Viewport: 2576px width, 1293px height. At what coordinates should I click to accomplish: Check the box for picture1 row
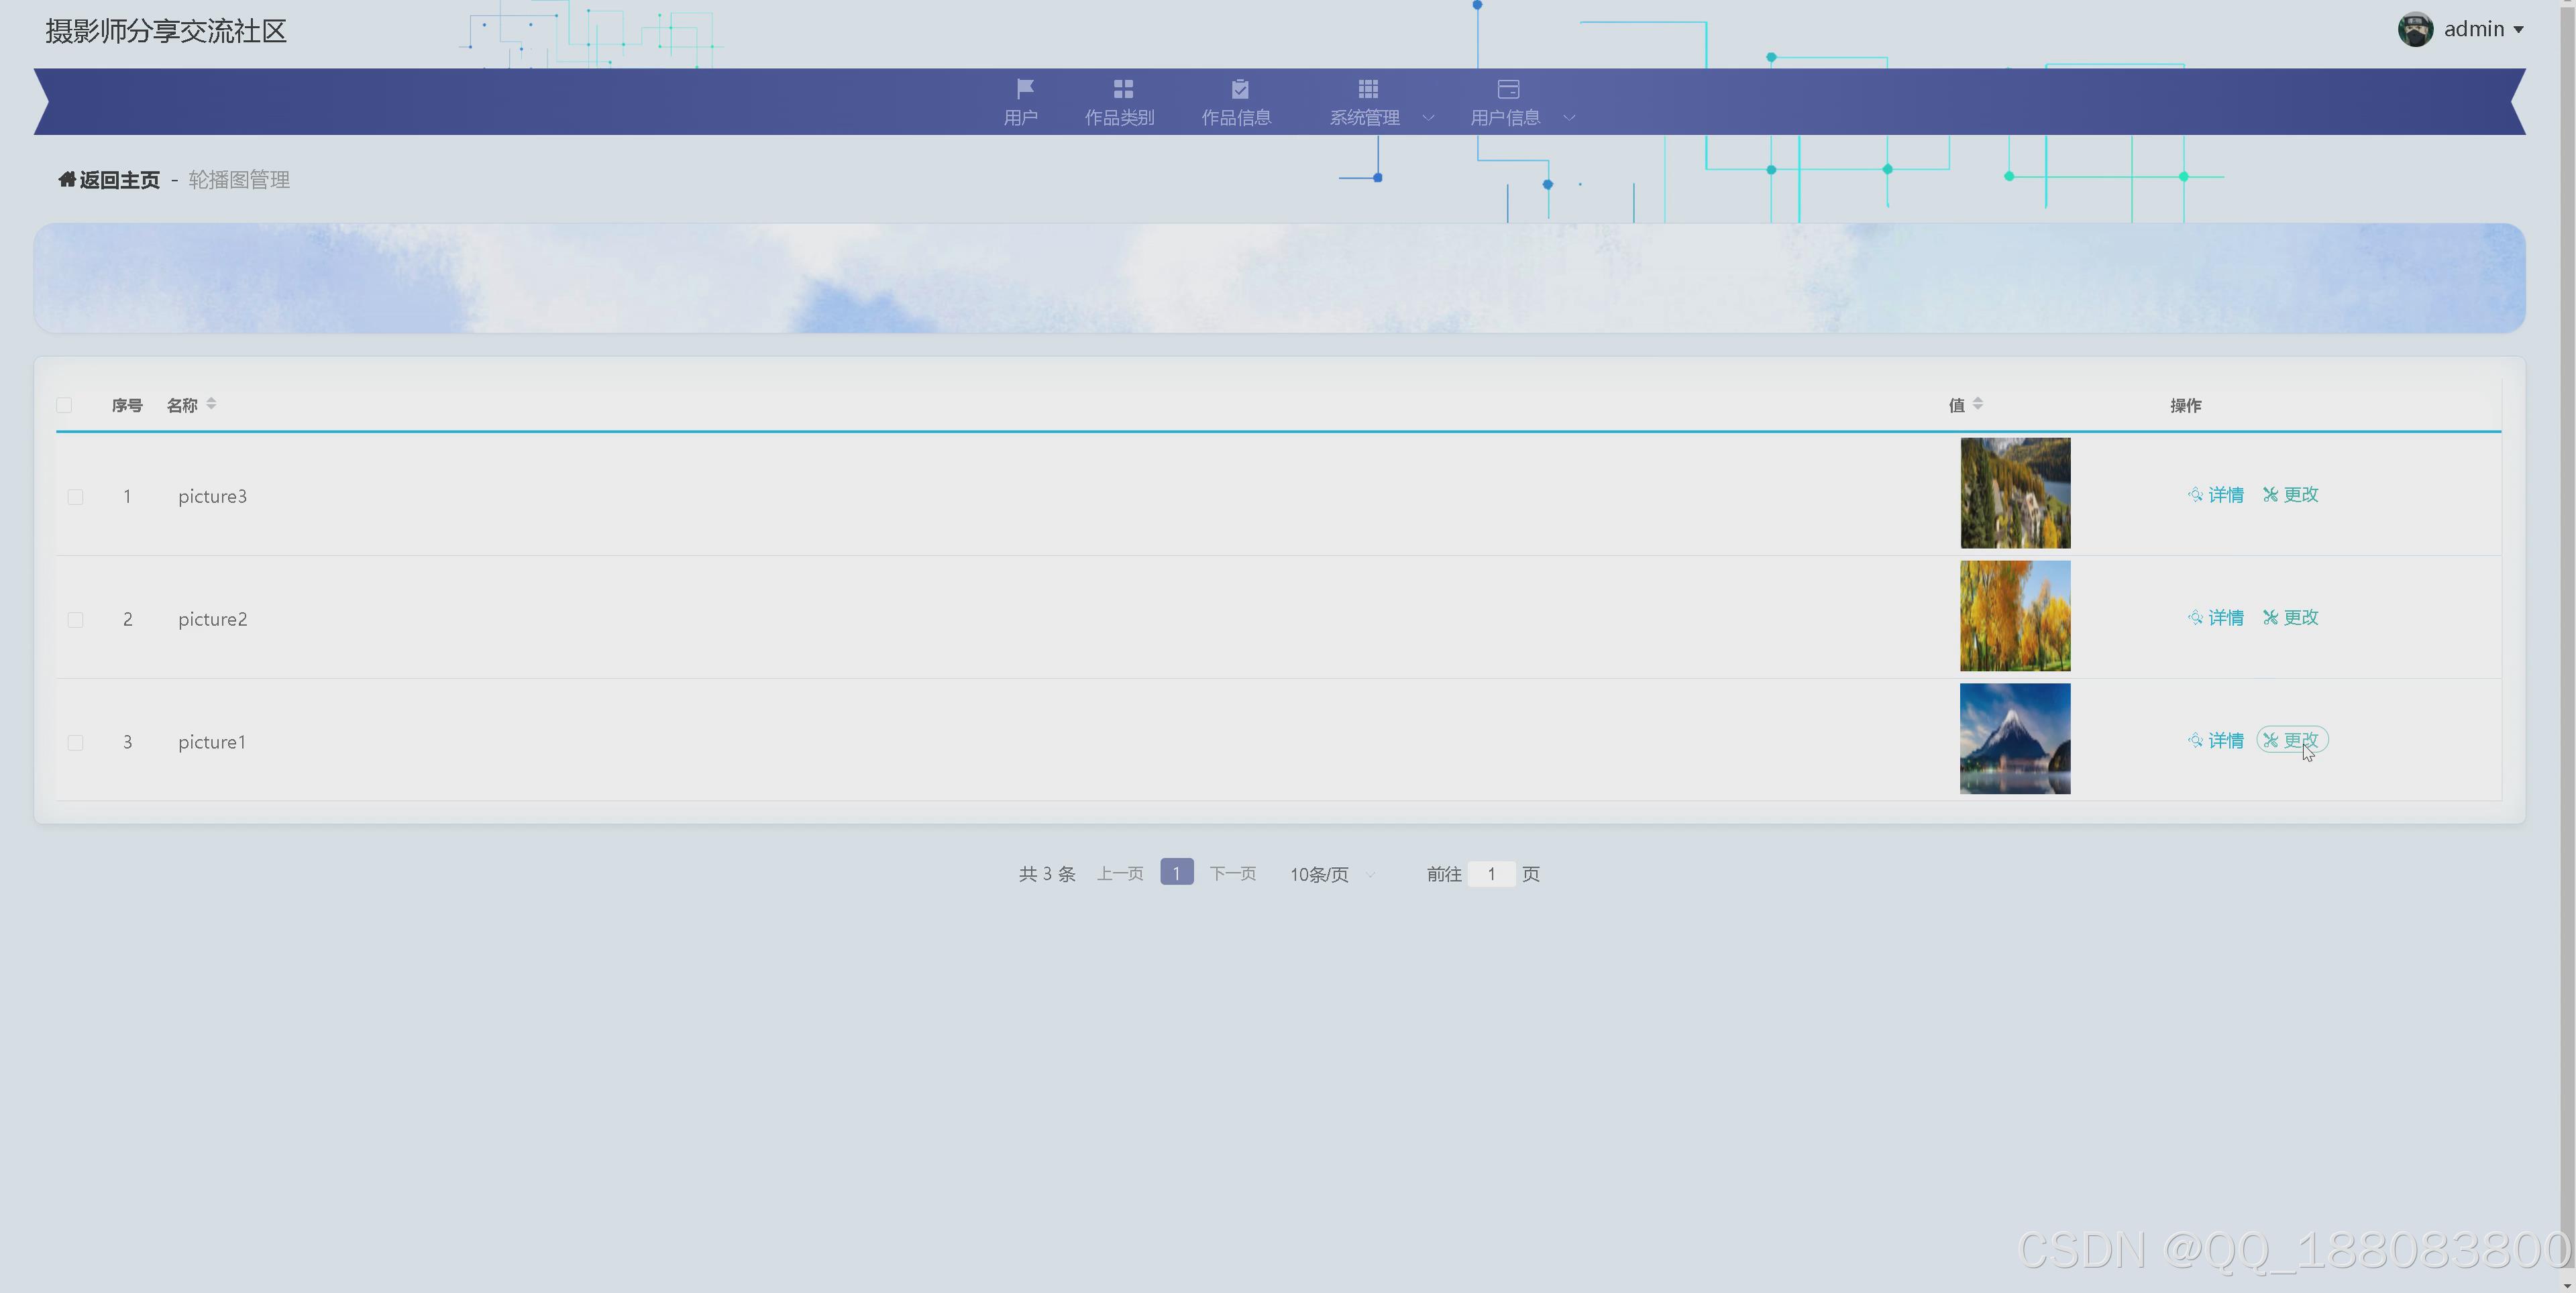point(75,742)
